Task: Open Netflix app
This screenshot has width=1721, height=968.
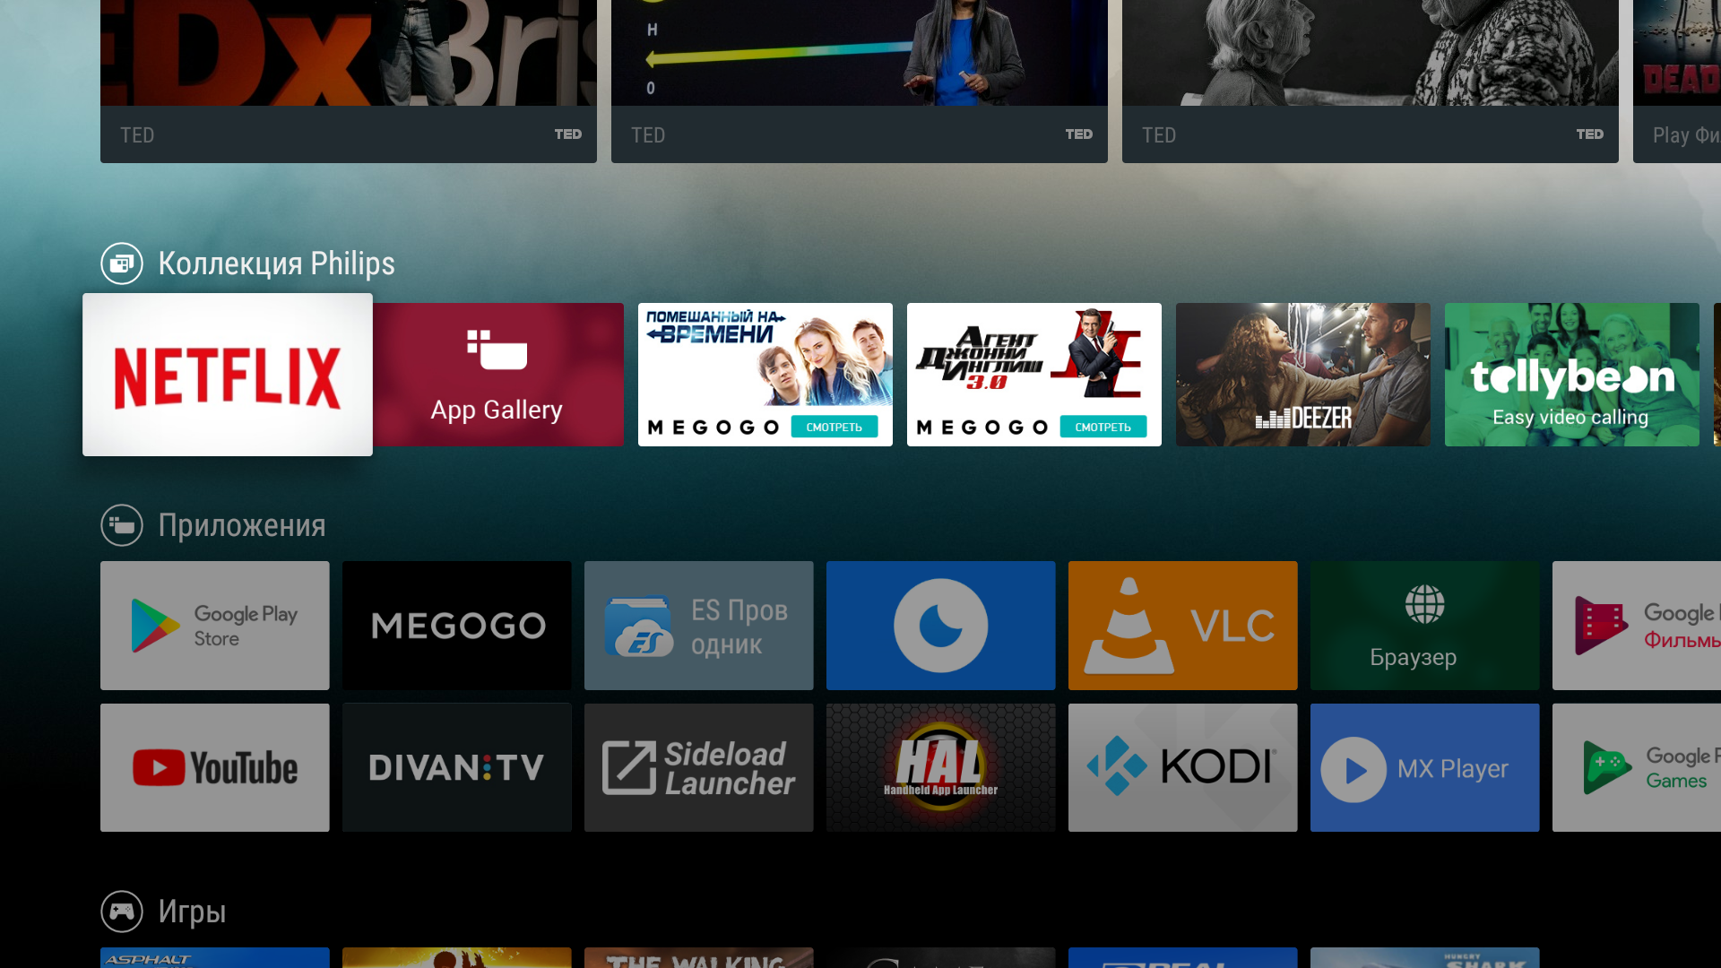Action: point(227,374)
